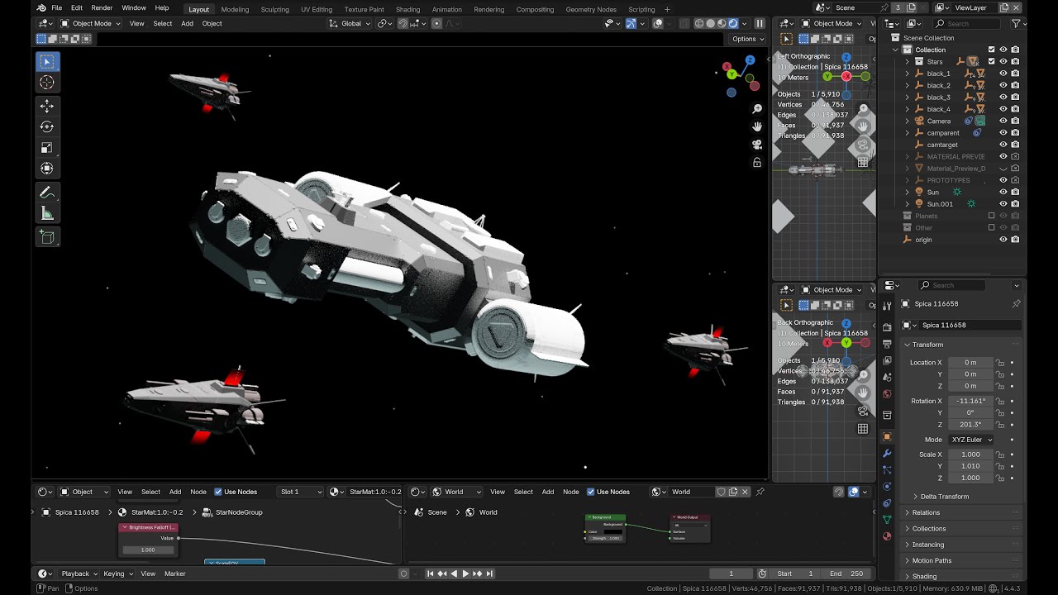Click the pan hand icon in main viewport

756,126
